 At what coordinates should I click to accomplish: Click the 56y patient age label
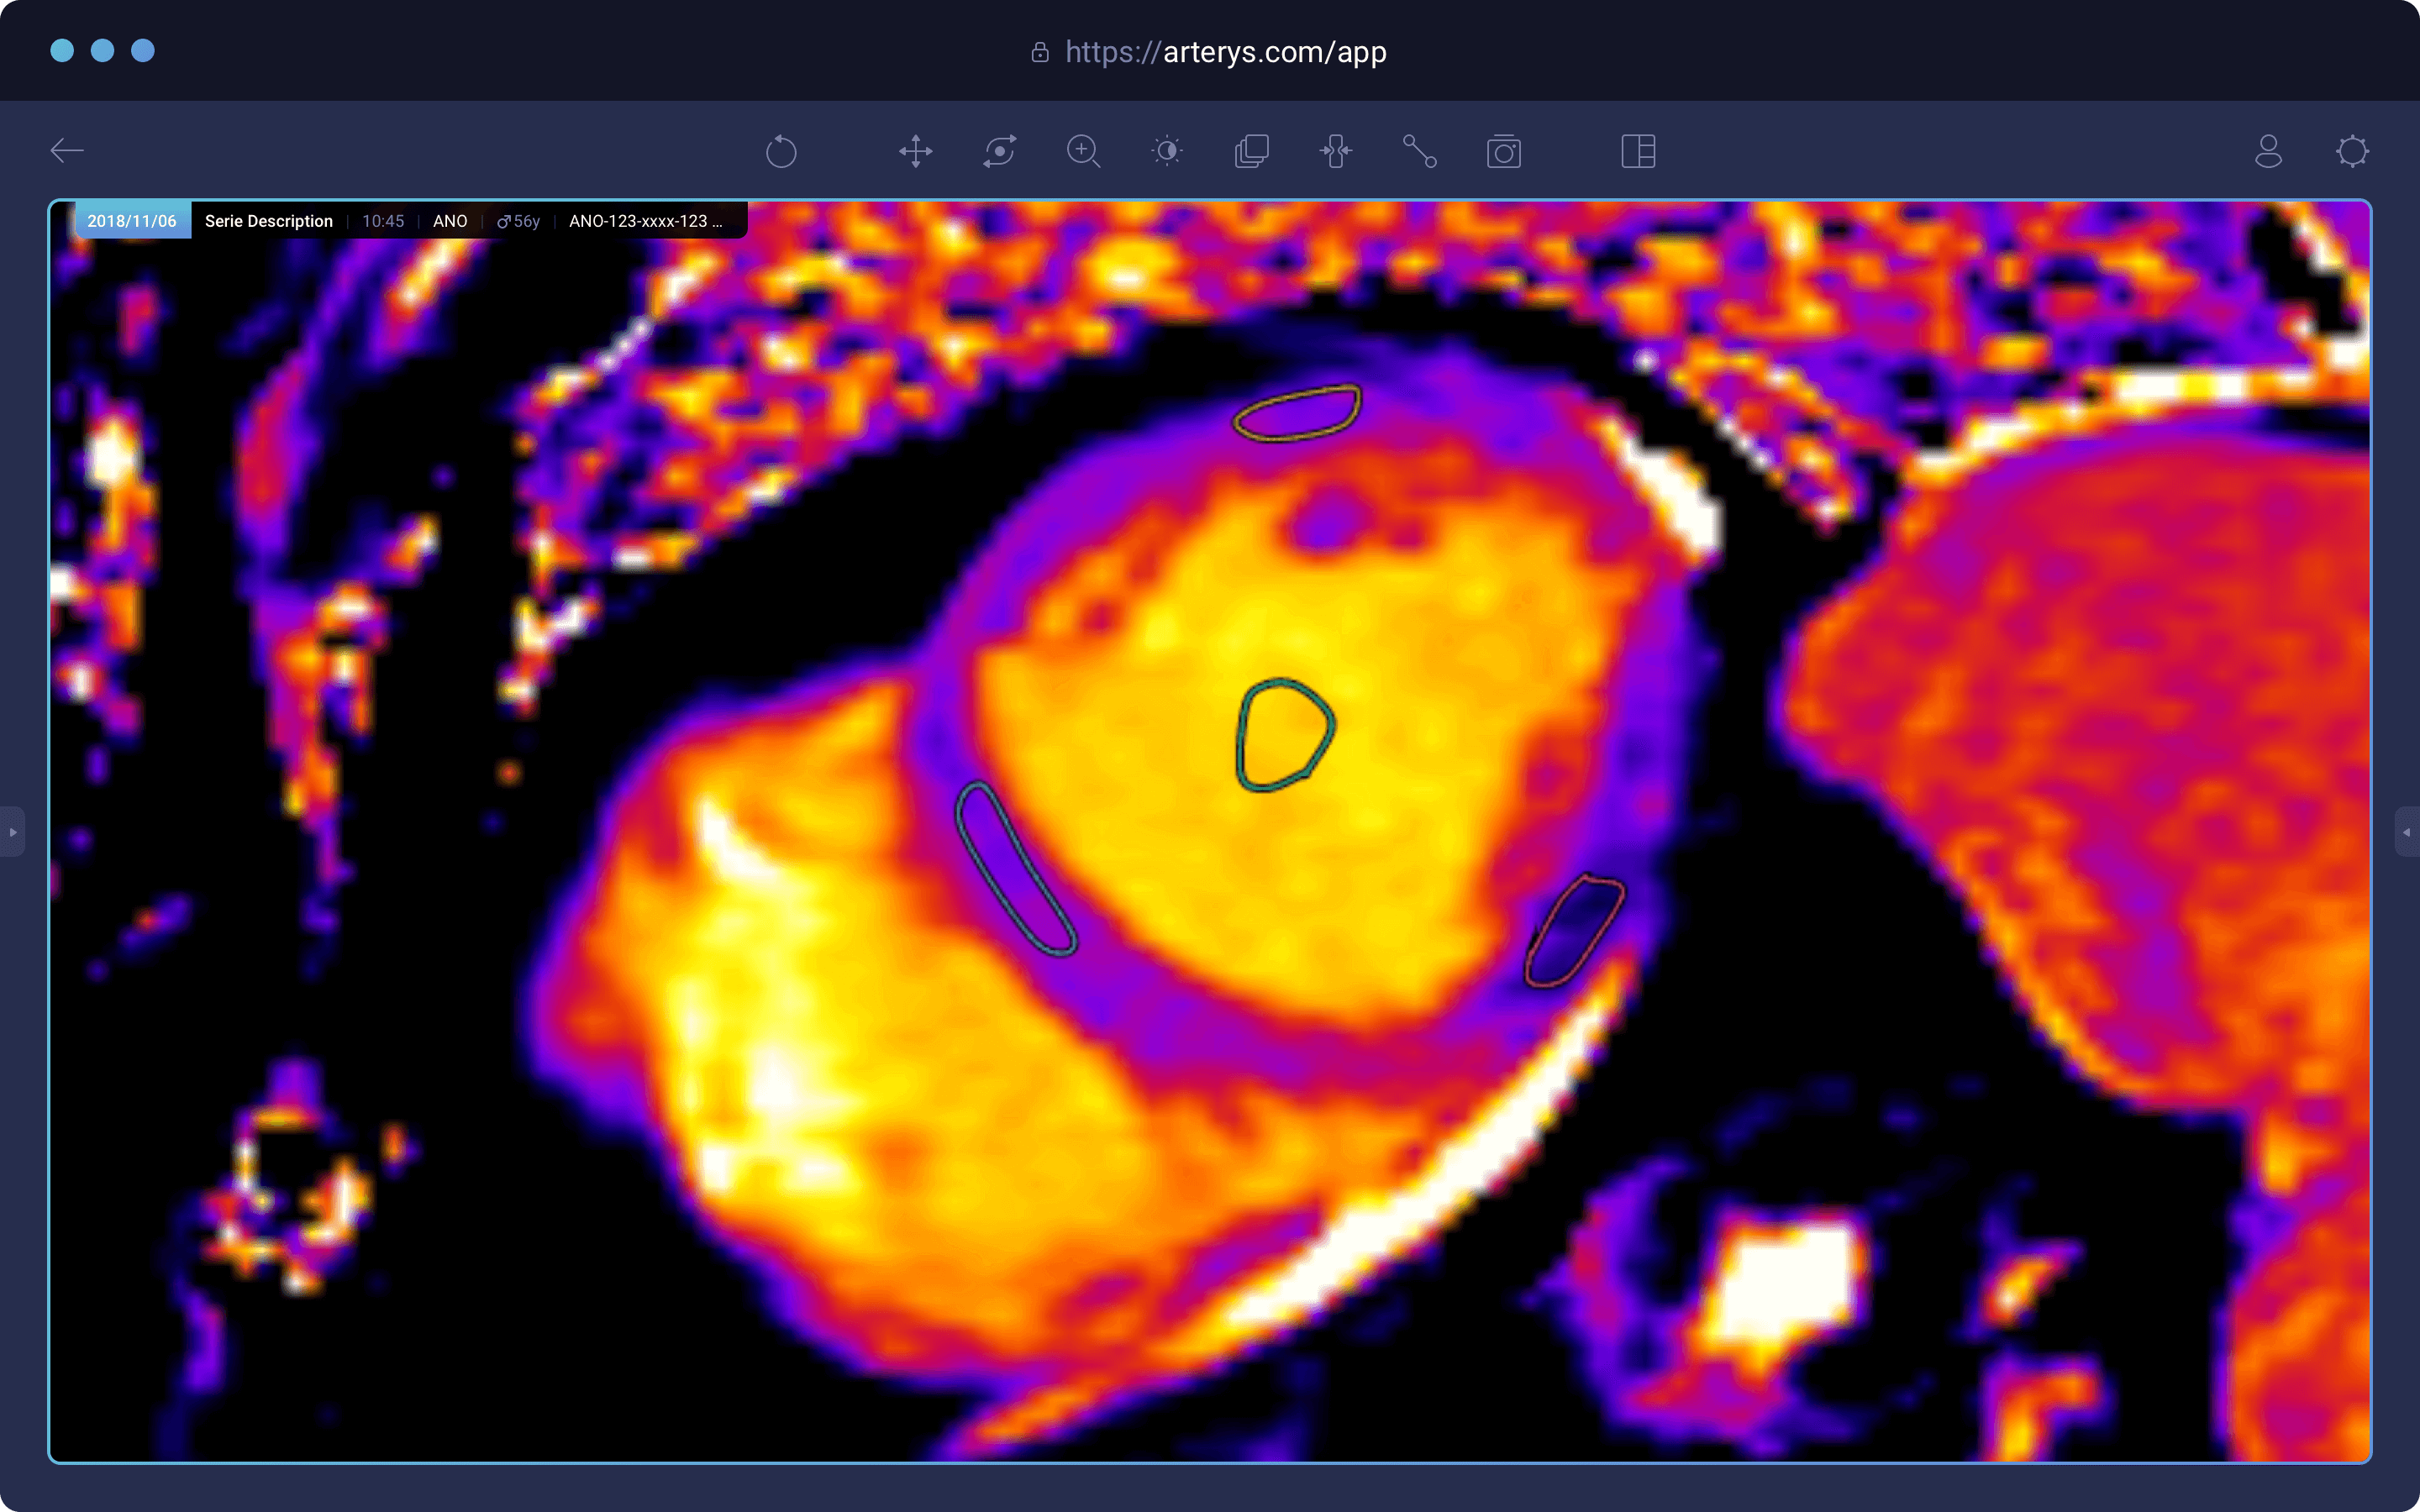(519, 221)
